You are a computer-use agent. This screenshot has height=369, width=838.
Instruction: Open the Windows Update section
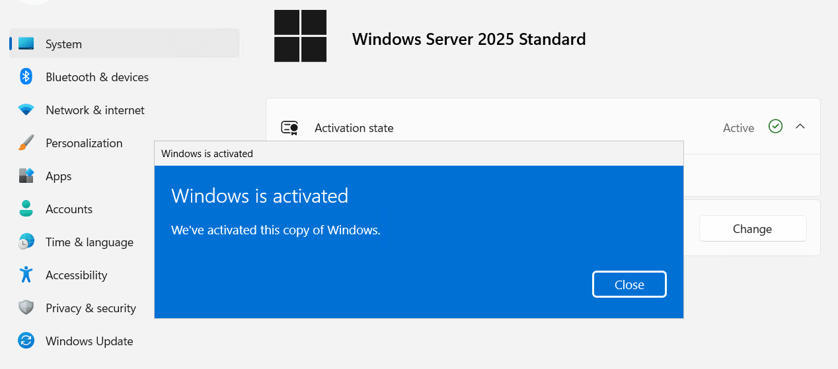pos(89,341)
